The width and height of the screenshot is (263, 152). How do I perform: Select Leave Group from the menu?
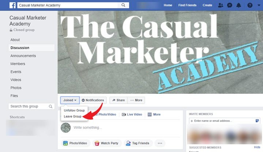73,116
